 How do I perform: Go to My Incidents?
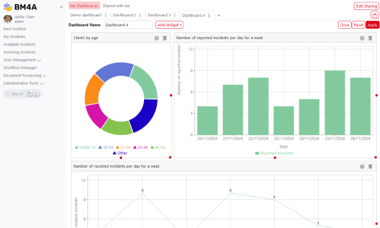(14, 36)
